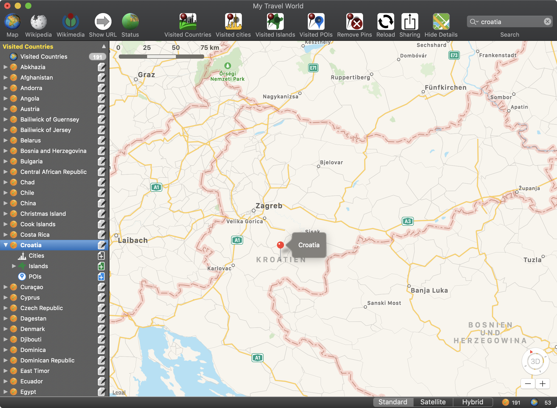Click the Status green globe icon
This screenshot has height=408, width=557.
coord(130,21)
